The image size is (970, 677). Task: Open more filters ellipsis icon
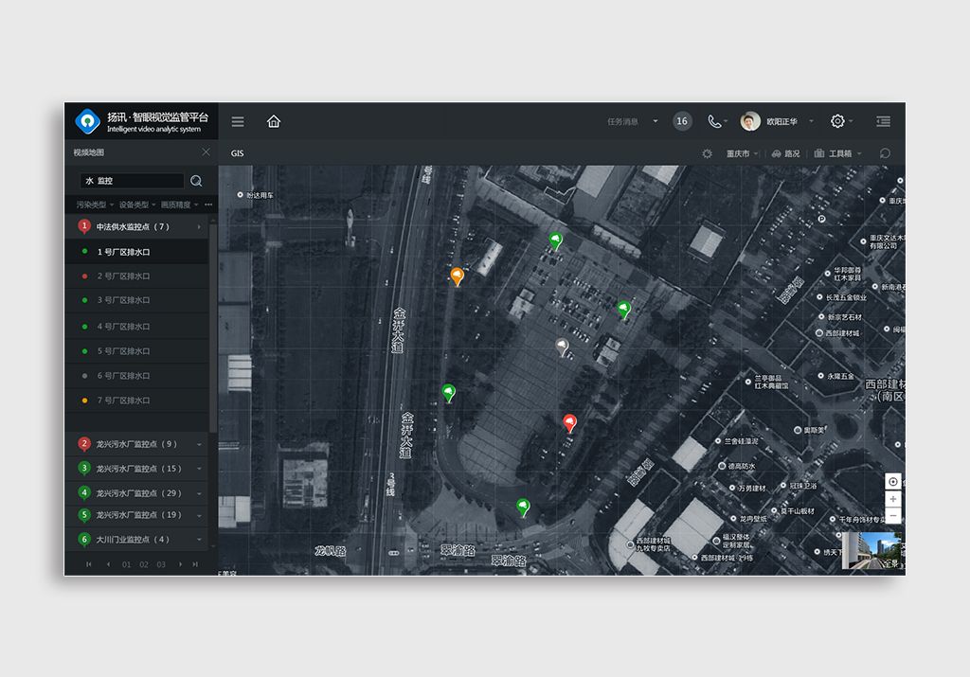pyautogui.click(x=208, y=205)
